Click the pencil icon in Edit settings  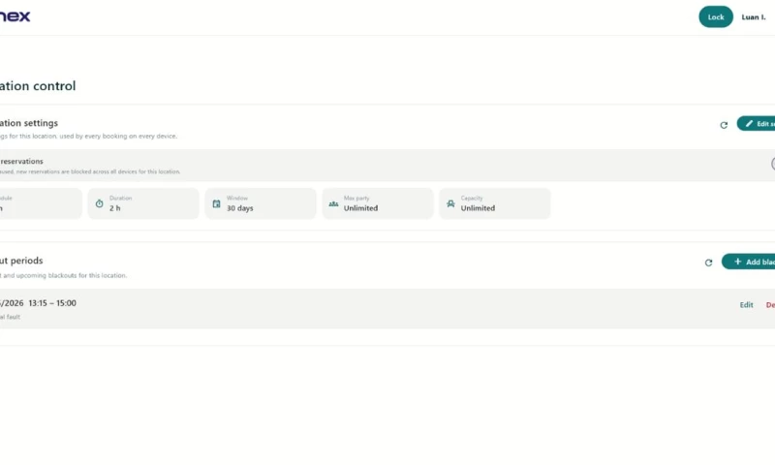click(749, 124)
